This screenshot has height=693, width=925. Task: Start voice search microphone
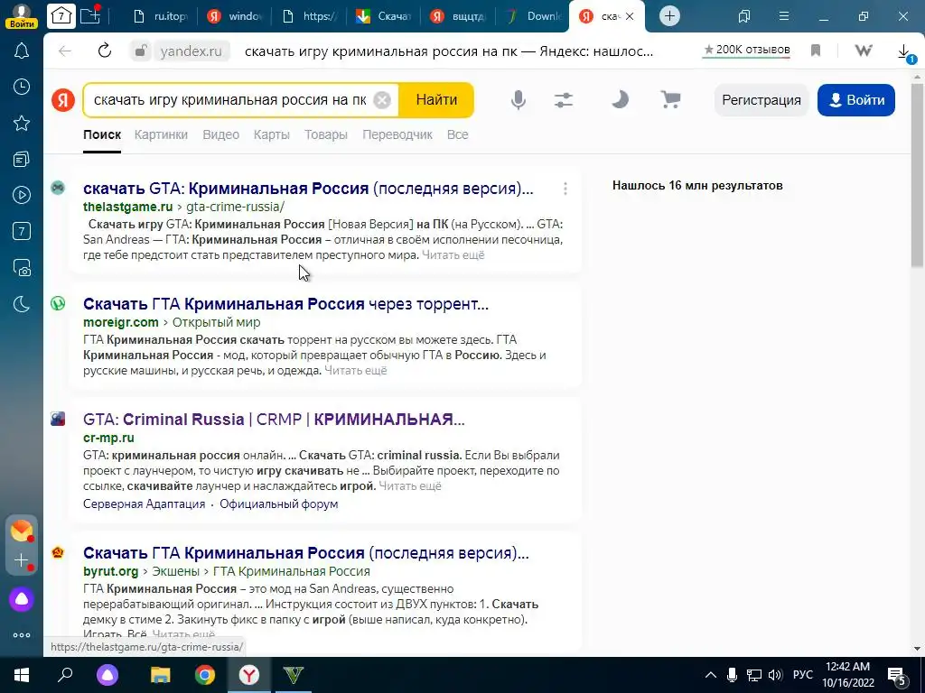[x=518, y=100]
